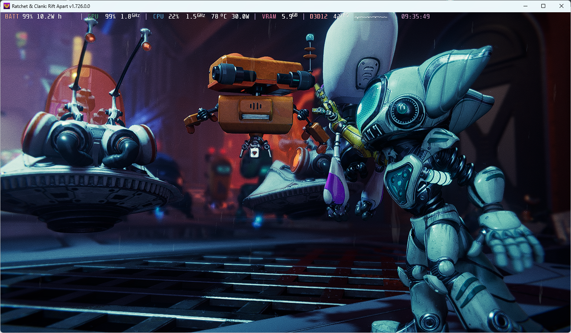Click the D3D12 renderer label
The height and width of the screenshot is (333, 571).
tap(319, 17)
